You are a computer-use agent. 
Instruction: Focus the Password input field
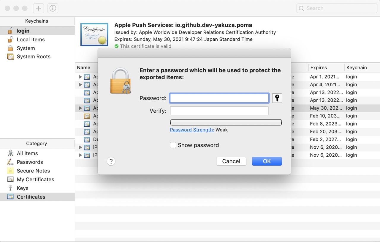coord(219,98)
